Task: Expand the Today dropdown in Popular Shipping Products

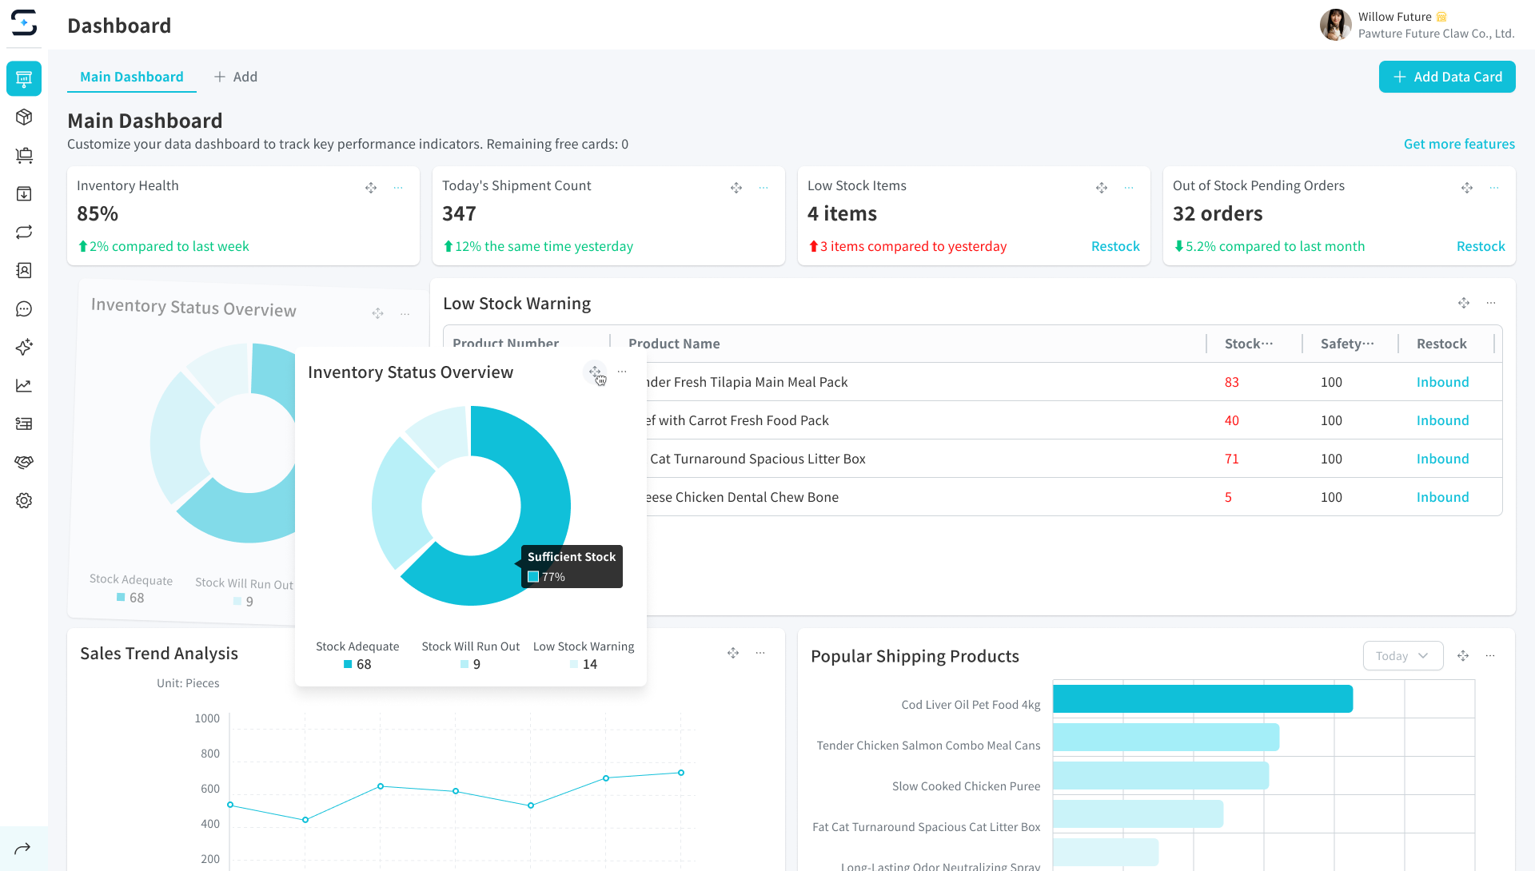Action: 1402,656
